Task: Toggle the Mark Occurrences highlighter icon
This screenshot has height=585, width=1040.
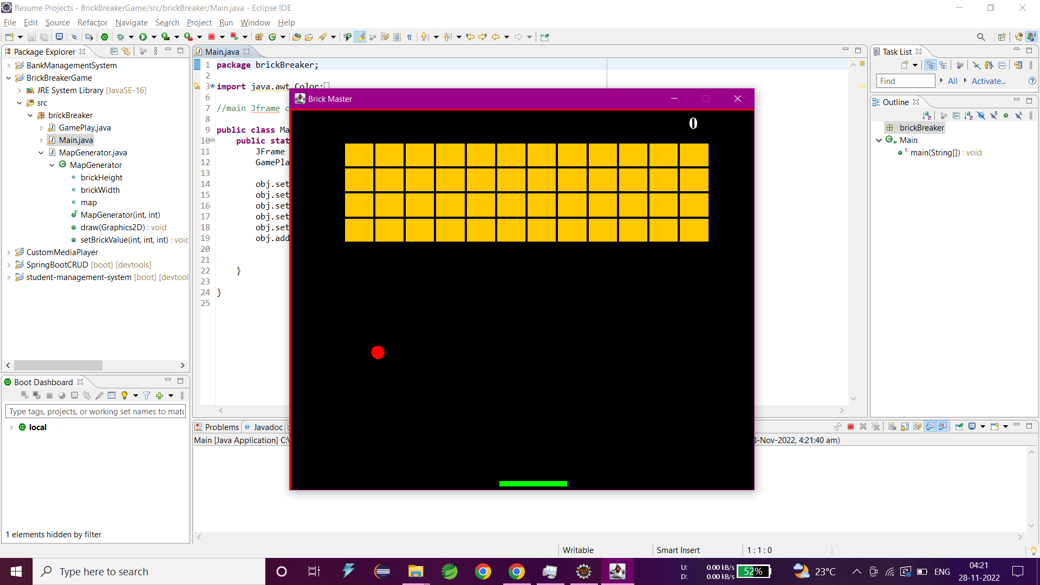Action: [360, 37]
